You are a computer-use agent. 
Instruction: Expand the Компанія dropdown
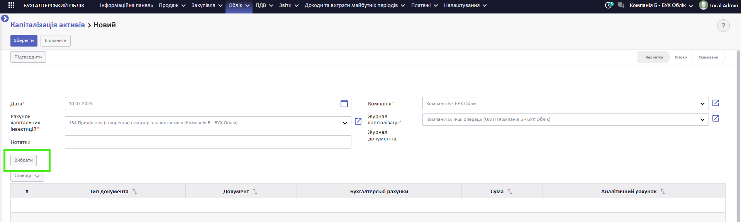(x=702, y=104)
